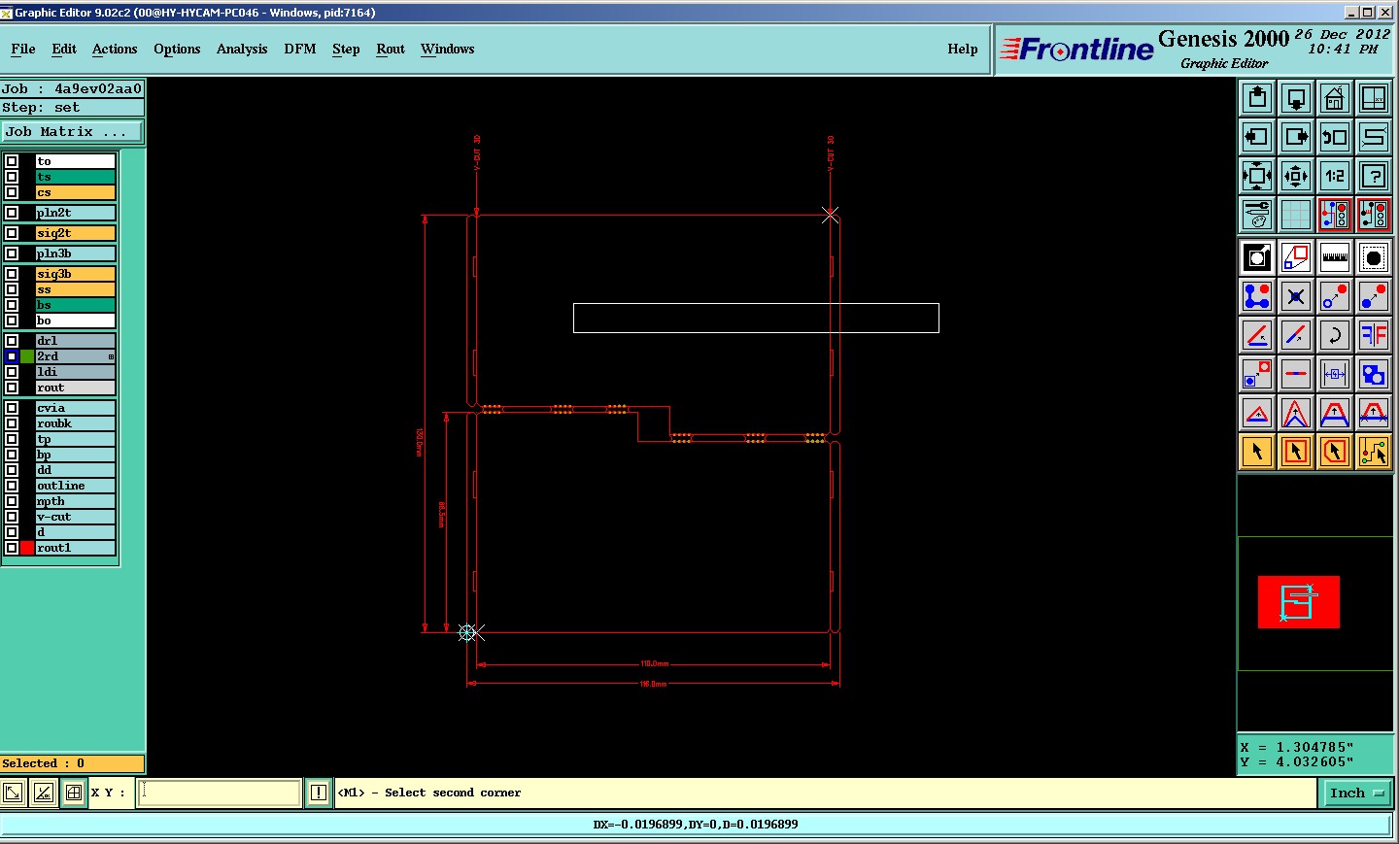Open the wrench and palette settings icon

[x=1257, y=215]
